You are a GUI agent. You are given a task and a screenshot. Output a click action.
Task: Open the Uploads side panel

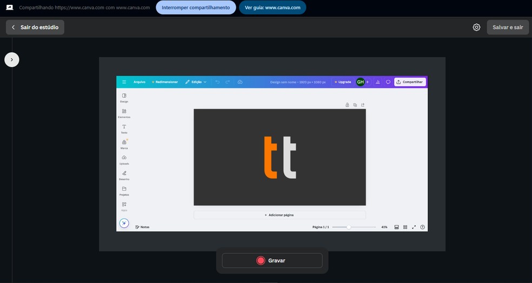click(x=124, y=160)
